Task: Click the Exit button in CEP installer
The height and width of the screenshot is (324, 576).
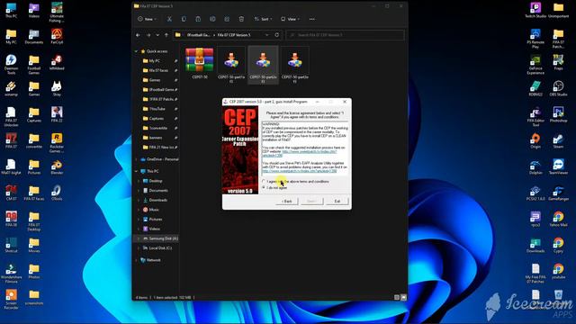Action: click(x=337, y=201)
